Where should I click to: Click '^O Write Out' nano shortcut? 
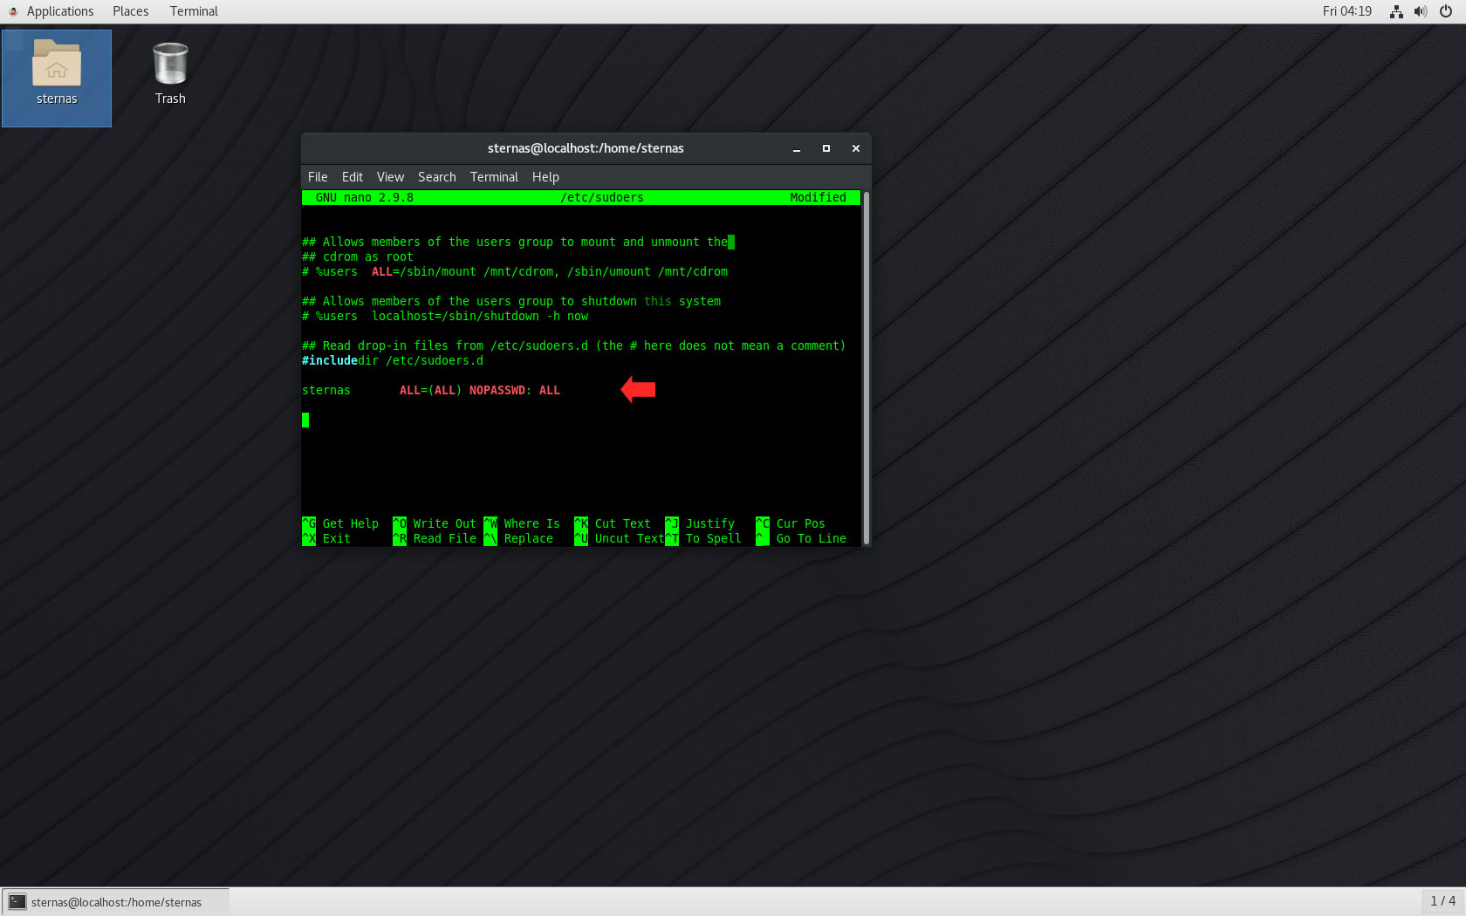(x=435, y=524)
